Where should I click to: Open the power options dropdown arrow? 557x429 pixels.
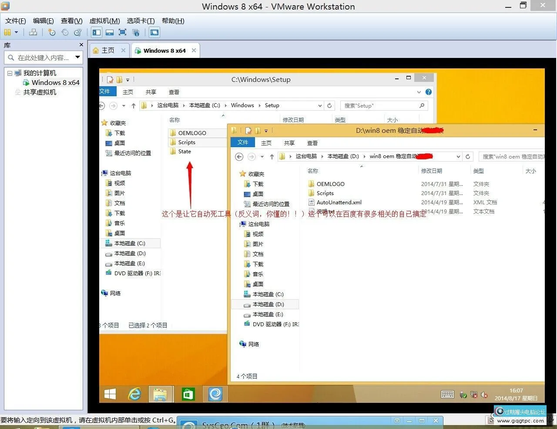click(x=16, y=32)
